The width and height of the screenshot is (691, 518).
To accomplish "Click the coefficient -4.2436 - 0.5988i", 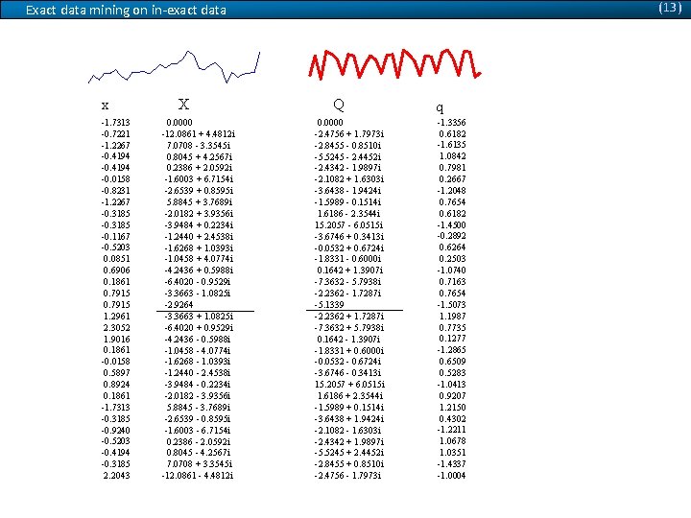I will coord(197,340).
